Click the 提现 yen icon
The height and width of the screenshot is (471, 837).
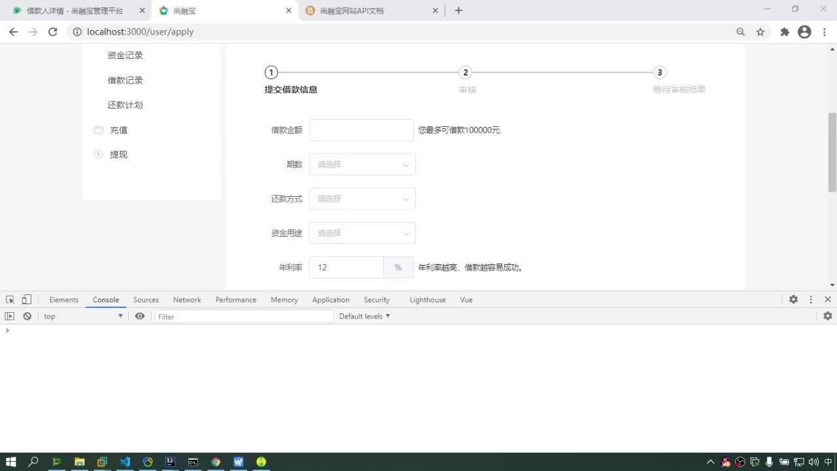coord(98,154)
